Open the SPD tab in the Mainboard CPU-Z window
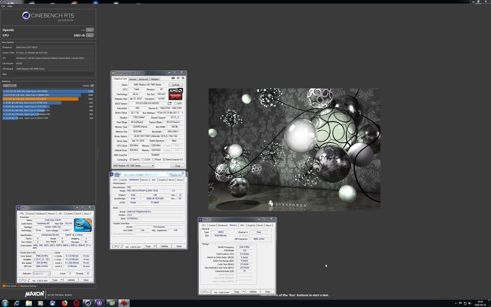491x307 pixels. pos(153,180)
